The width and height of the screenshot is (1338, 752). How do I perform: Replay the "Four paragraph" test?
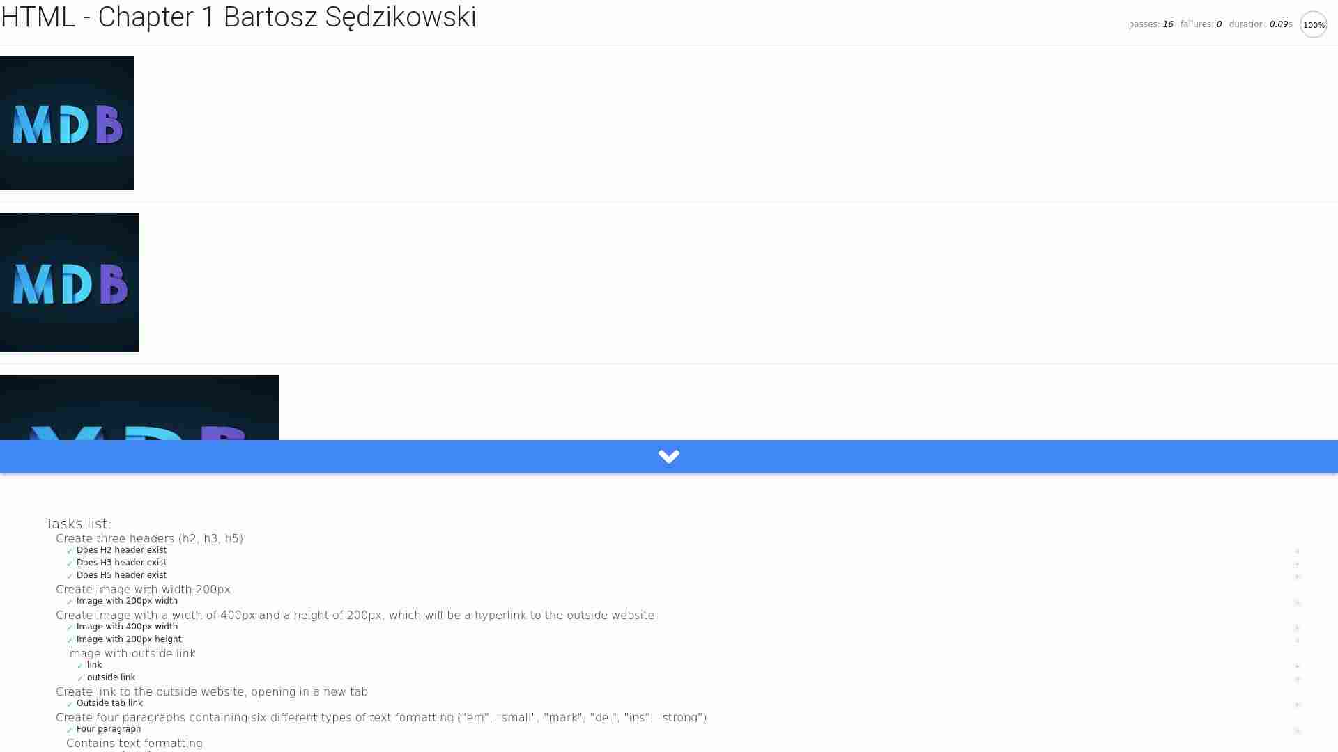click(1297, 730)
